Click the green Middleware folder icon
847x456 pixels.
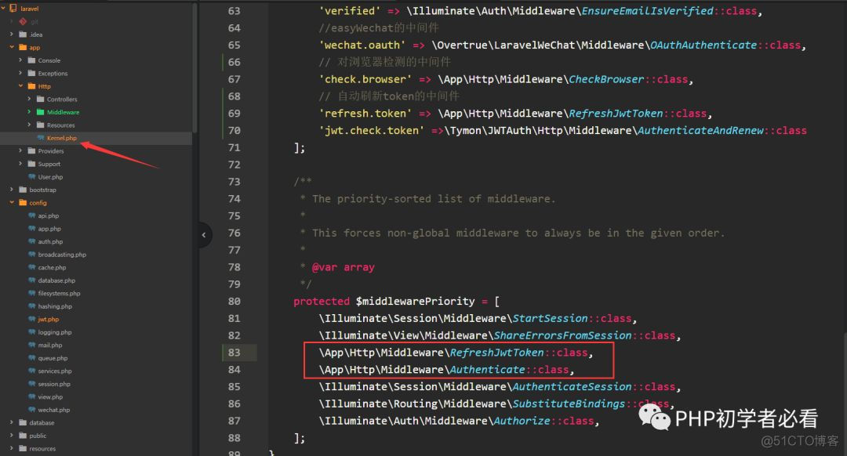(40, 112)
